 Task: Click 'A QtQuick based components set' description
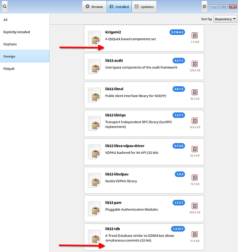[130, 39]
